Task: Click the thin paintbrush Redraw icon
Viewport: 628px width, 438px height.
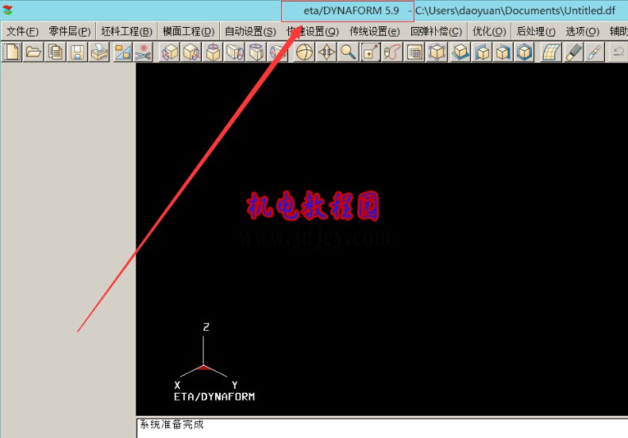Action: [x=595, y=52]
